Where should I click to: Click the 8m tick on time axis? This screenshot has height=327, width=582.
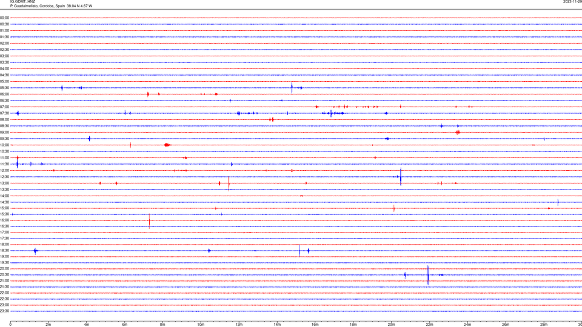click(x=162, y=325)
